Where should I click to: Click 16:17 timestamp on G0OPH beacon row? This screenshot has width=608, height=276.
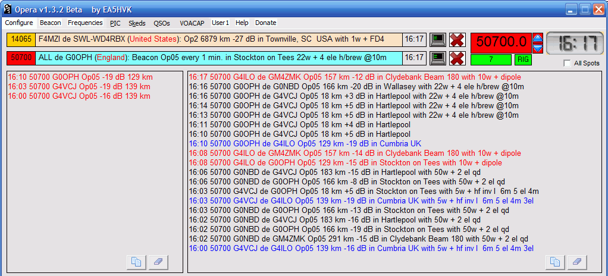point(414,58)
